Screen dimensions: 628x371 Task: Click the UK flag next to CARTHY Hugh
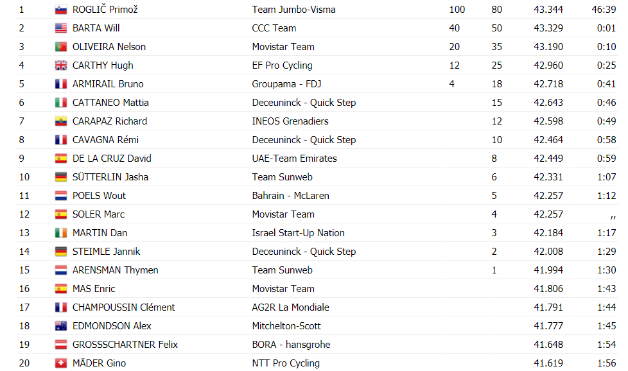pos(61,65)
